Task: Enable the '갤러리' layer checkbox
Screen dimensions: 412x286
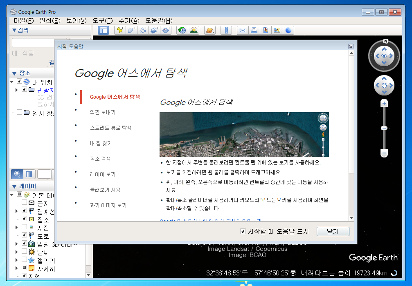Action: (25, 259)
